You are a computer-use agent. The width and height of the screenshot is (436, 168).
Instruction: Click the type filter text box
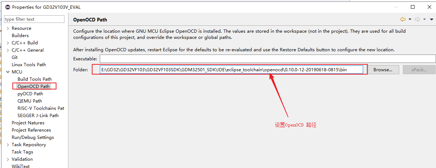[34, 19]
